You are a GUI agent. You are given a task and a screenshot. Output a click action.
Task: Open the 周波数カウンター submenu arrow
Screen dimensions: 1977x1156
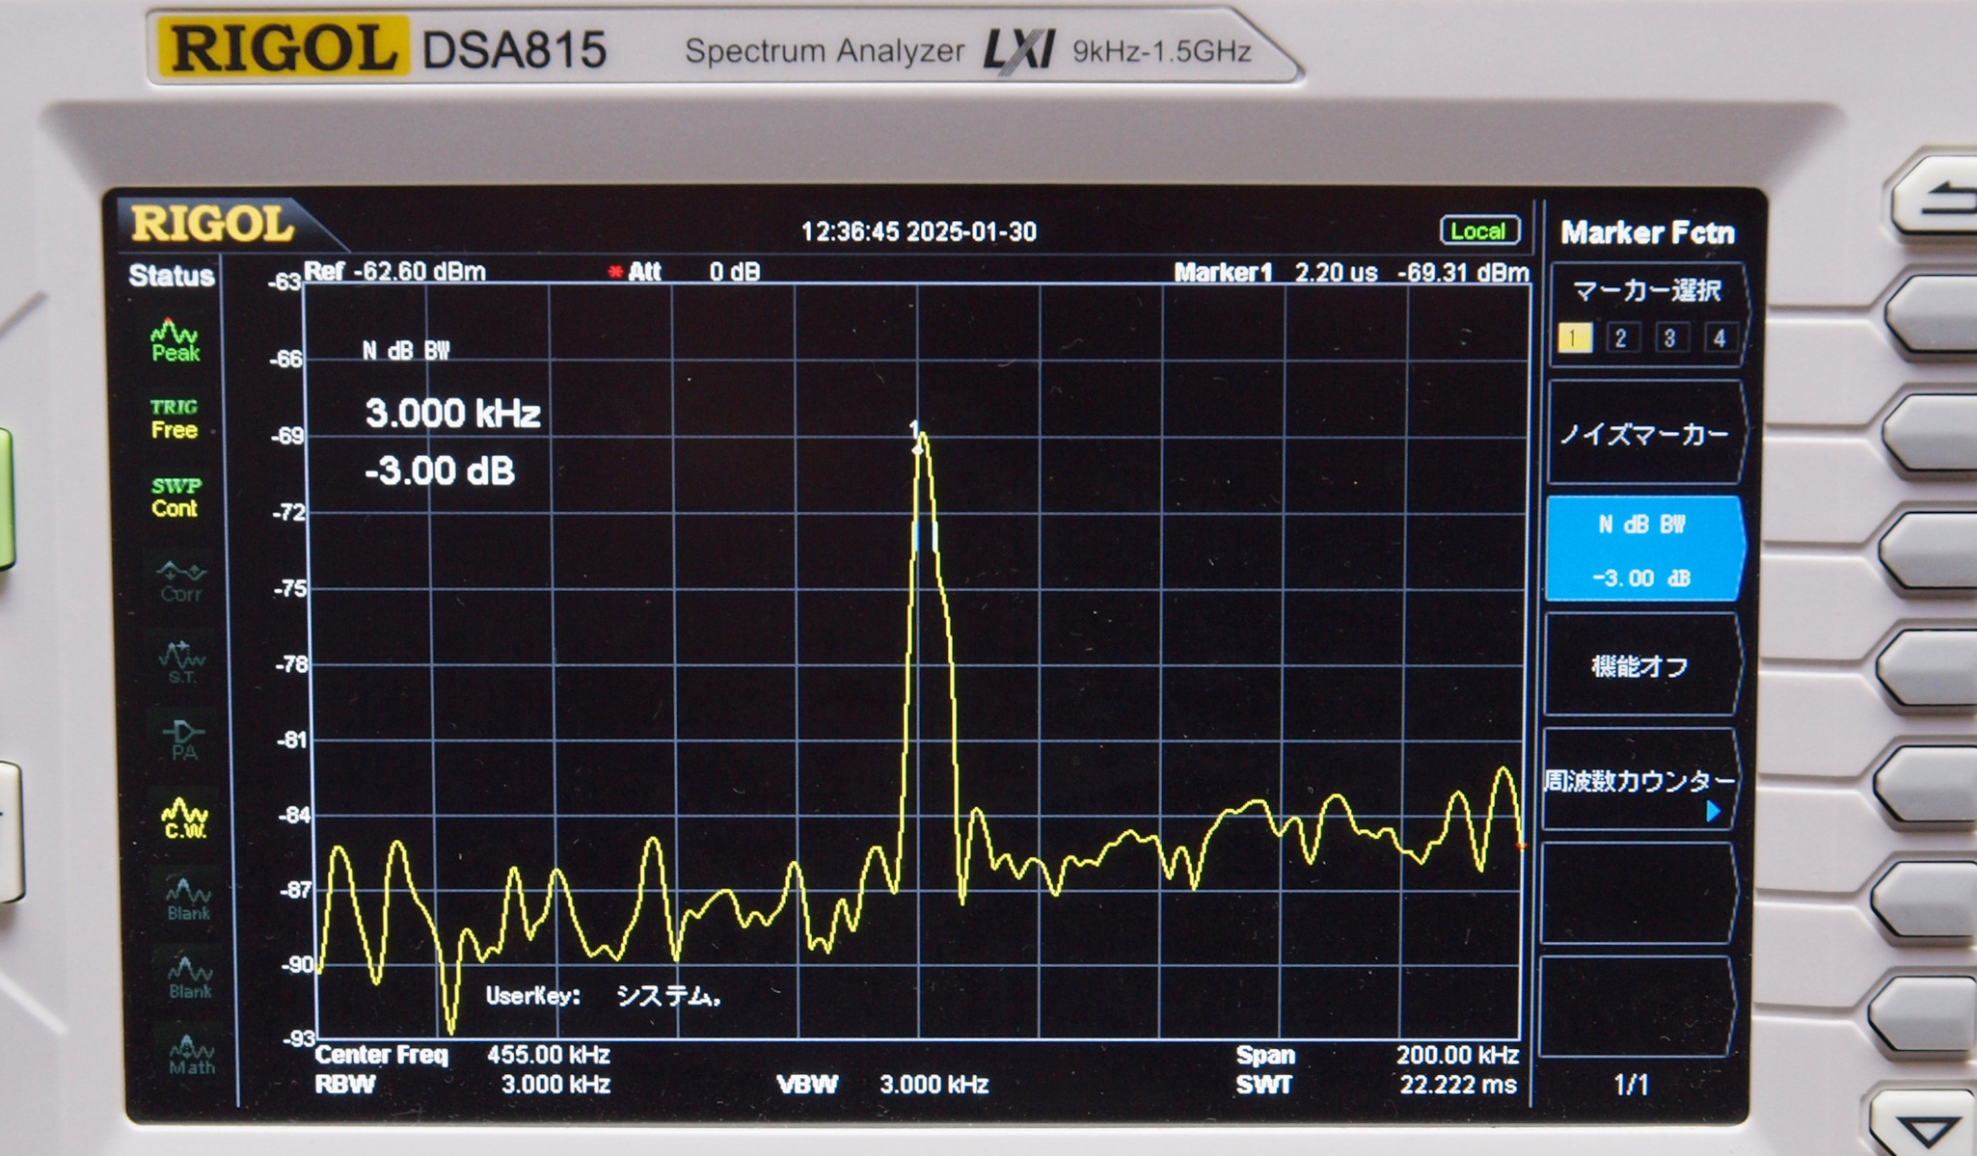point(1713,812)
